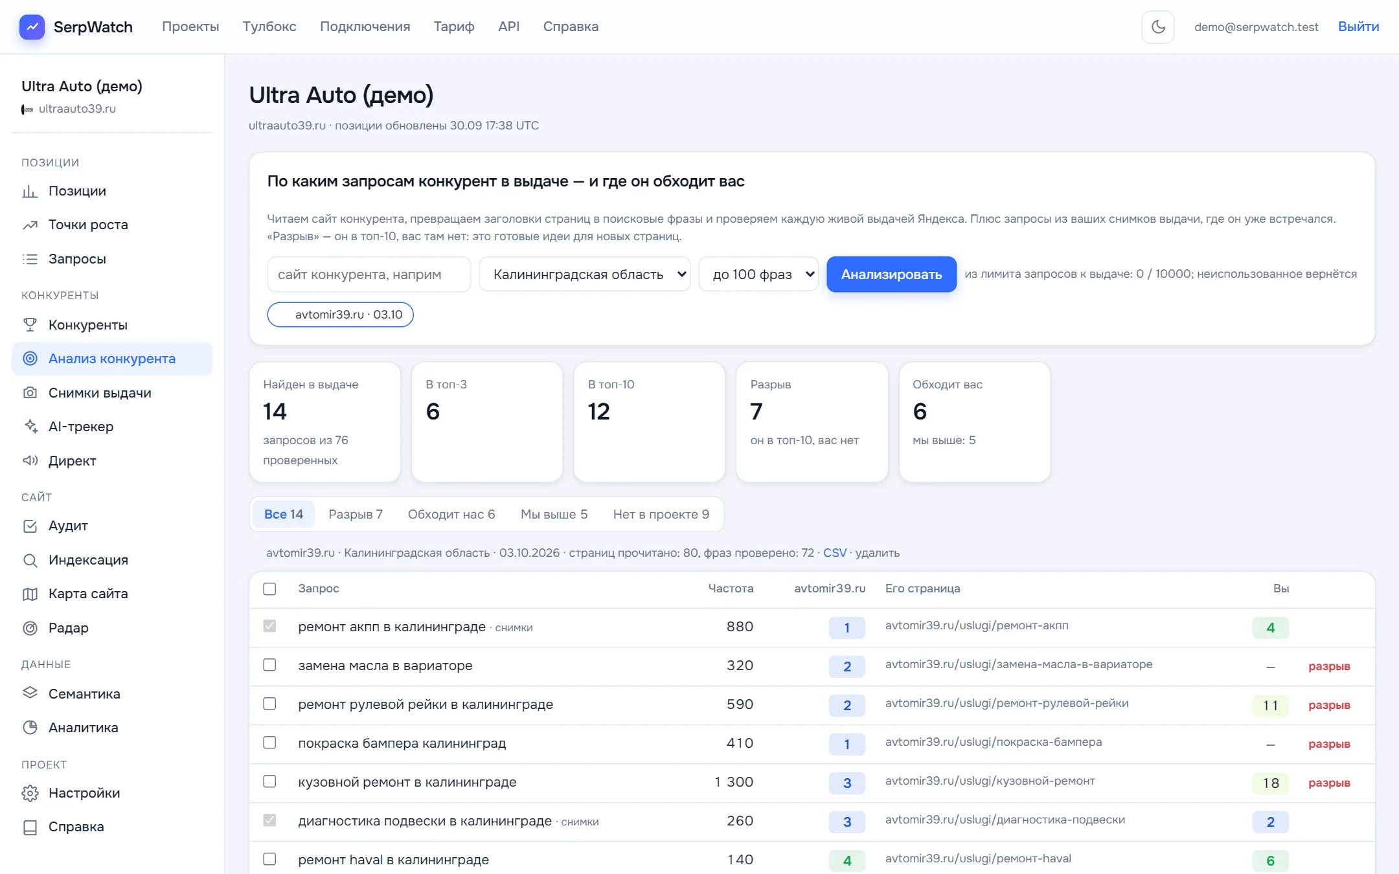This screenshot has width=1399, height=874.
Task: Check the ремонт haval в калининграде row
Action: pyautogui.click(x=269, y=859)
